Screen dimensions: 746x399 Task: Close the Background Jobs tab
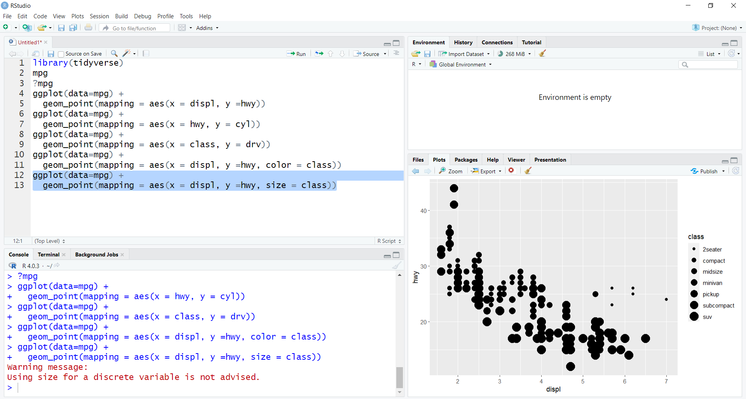click(122, 254)
